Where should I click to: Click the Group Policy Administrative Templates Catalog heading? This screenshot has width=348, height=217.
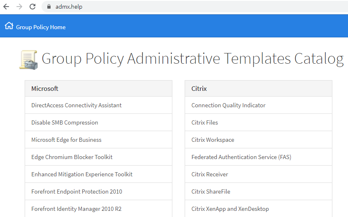tap(193, 59)
